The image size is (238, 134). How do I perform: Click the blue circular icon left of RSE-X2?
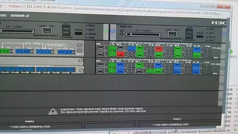point(113,31)
